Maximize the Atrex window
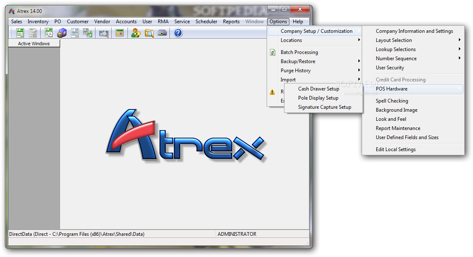The width and height of the screenshot is (473, 257). (x=284, y=10)
